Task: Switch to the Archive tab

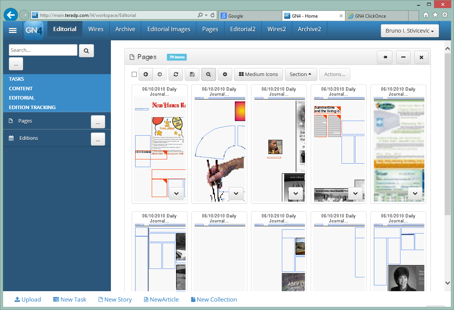Action: 126,29
